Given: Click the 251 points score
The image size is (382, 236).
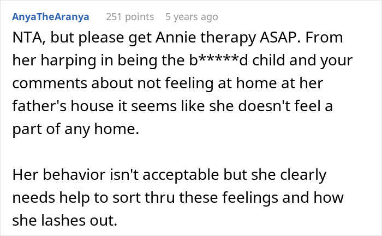Looking at the screenshot, I should (x=129, y=17).
